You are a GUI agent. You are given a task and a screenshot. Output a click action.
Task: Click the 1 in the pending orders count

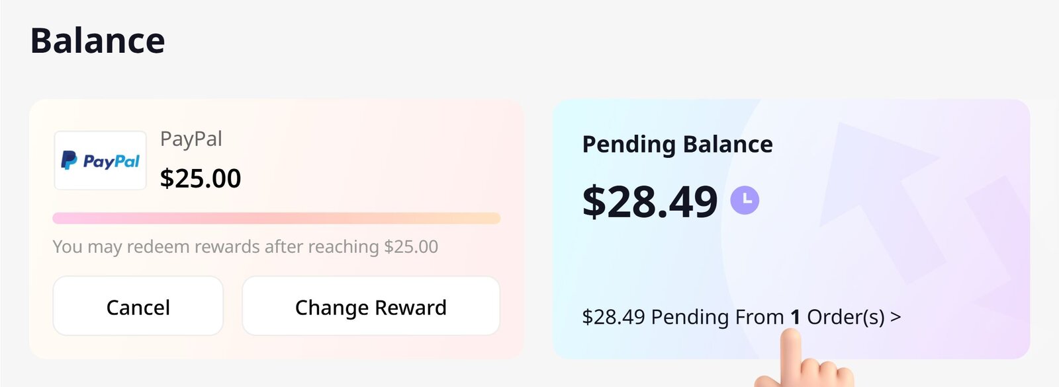click(794, 318)
